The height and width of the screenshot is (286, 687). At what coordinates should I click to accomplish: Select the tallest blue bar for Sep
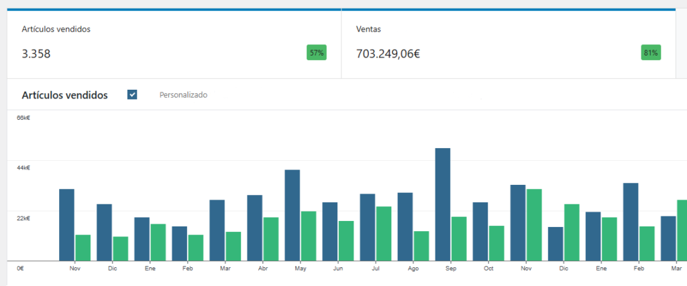click(x=443, y=204)
